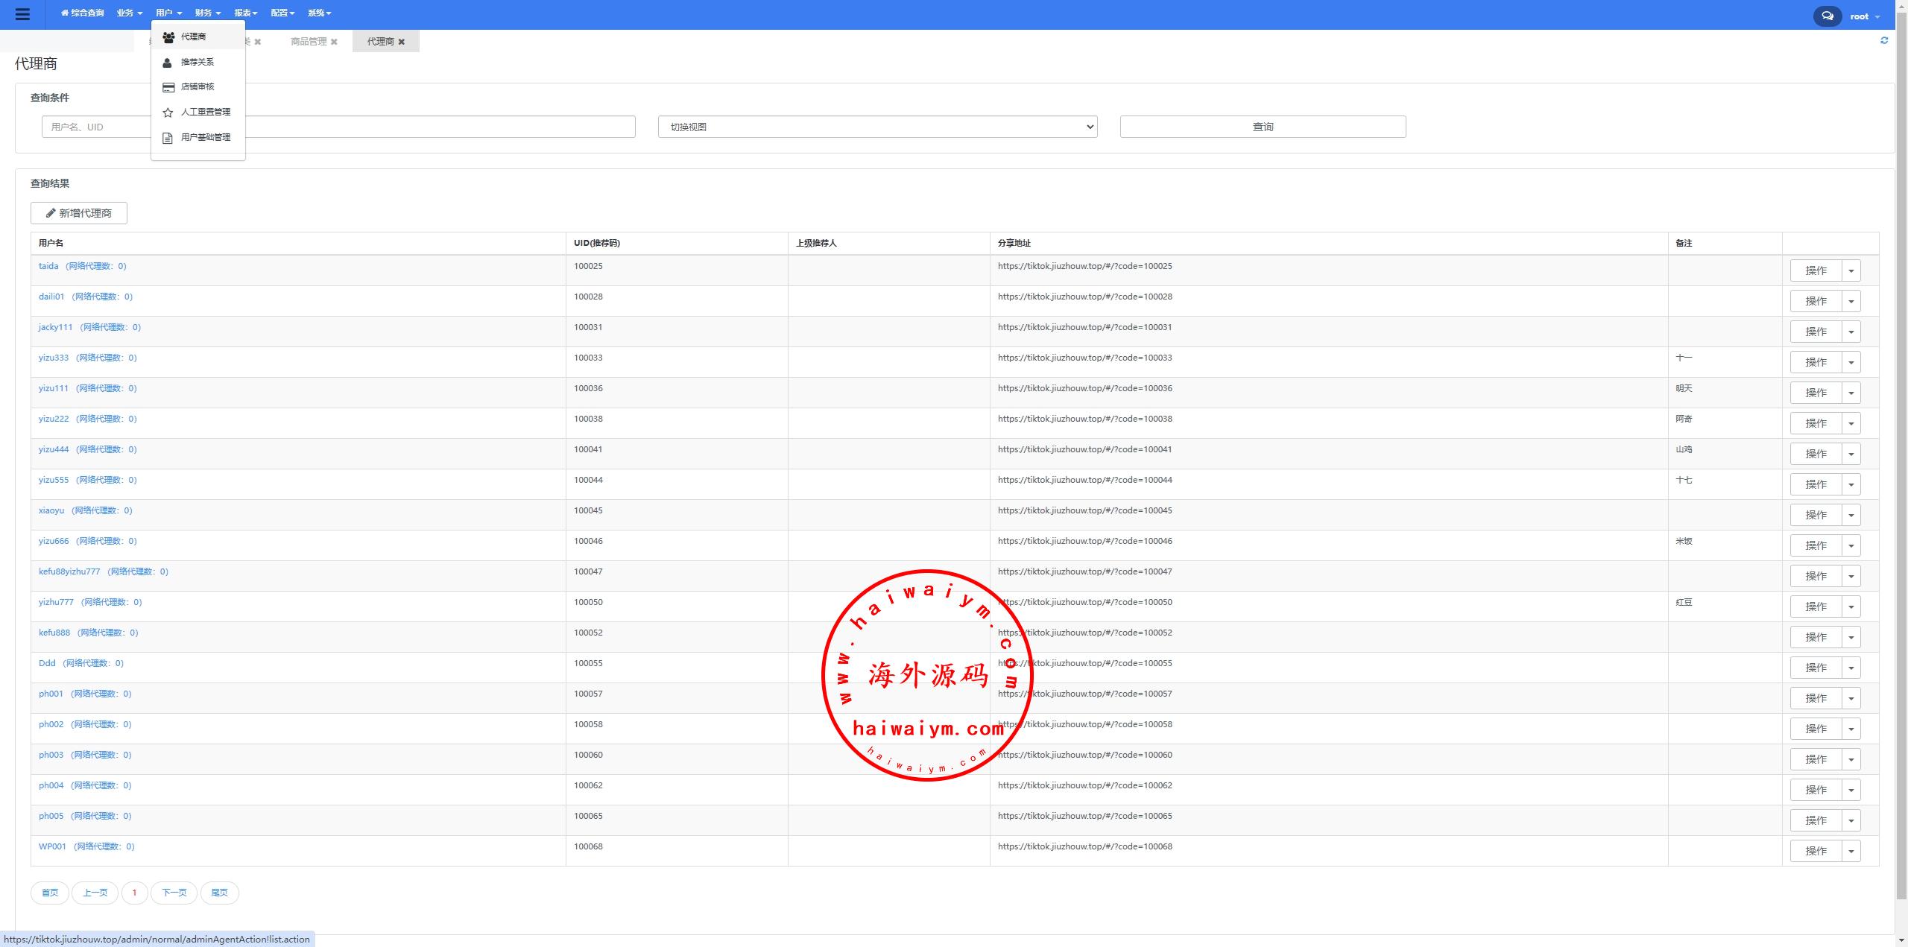Image resolution: width=1908 pixels, height=947 pixels.
Task: Toggle the hamburger sidebar menu icon
Action: [x=22, y=14]
